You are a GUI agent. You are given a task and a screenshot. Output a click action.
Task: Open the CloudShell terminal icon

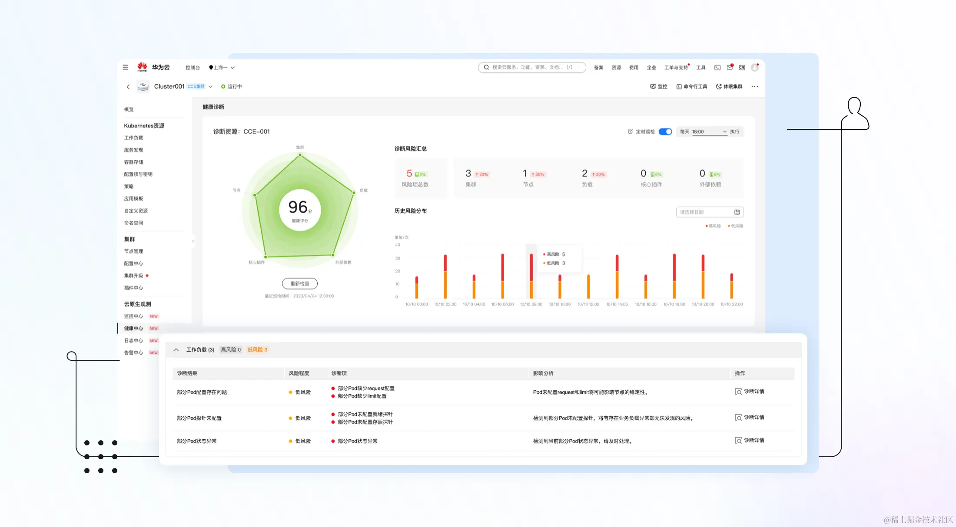(717, 67)
